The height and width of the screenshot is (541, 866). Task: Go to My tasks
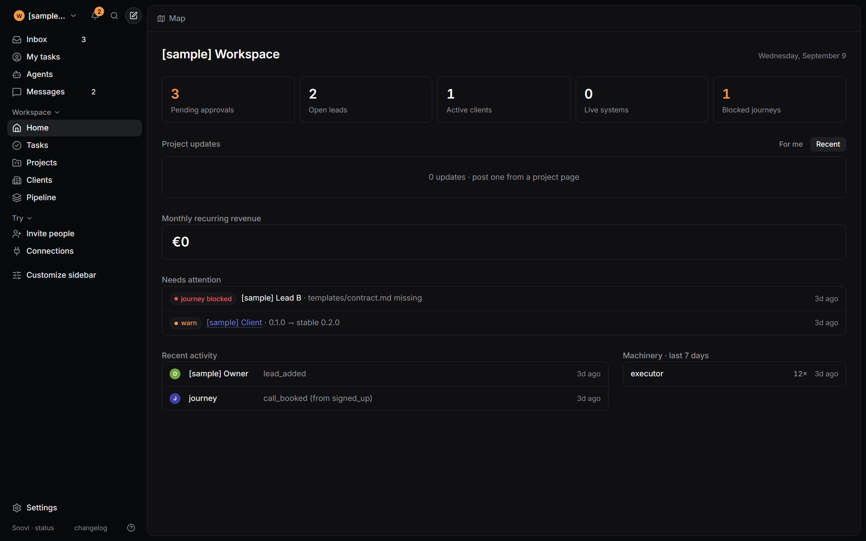click(75, 57)
